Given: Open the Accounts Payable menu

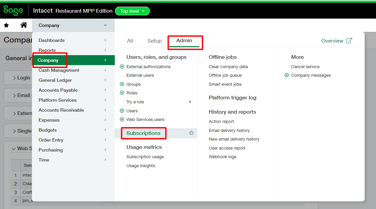Looking at the screenshot, I should tap(74, 90).
